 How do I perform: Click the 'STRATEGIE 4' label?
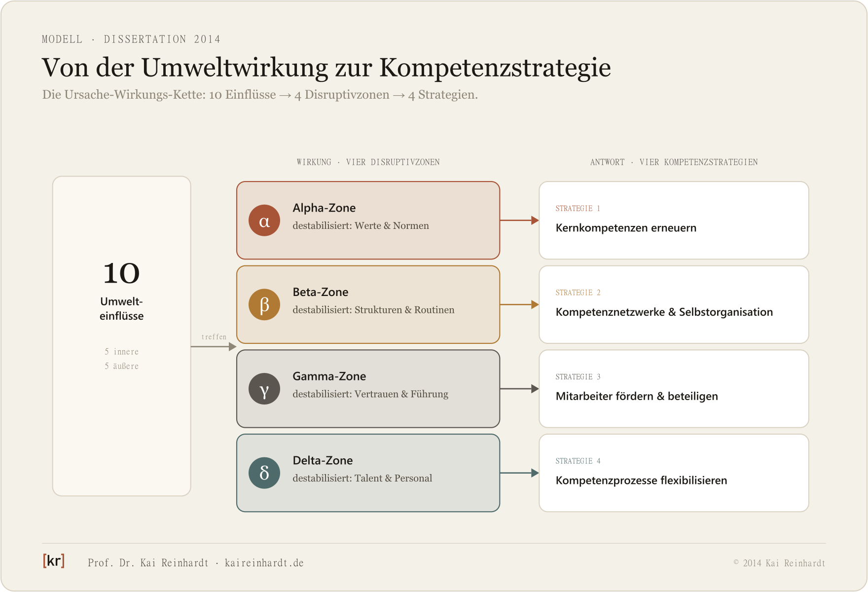578,461
